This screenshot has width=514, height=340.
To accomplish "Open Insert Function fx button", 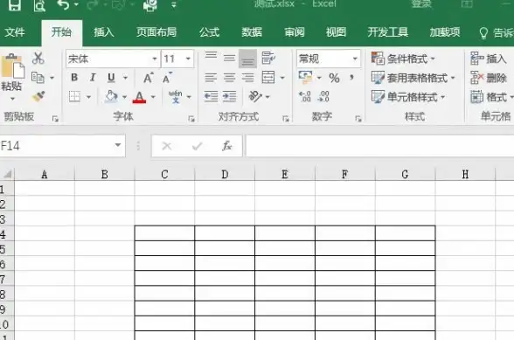I will click(227, 146).
